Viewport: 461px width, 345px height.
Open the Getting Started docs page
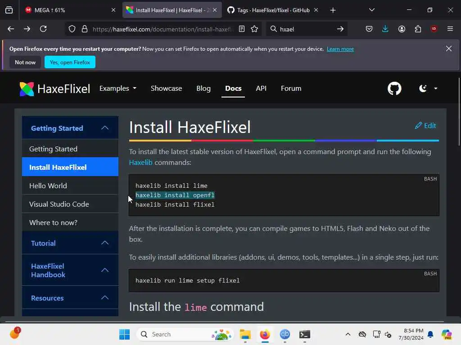tap(70, 149)
